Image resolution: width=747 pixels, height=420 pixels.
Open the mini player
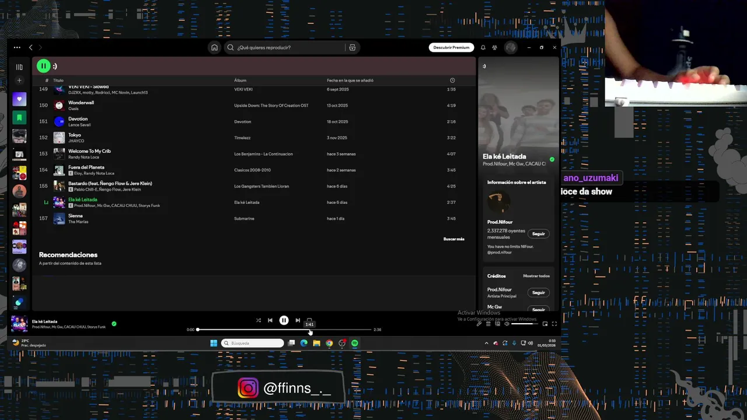tap(545, 324)
